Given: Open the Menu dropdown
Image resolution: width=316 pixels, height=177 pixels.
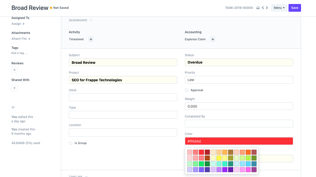Looking at the screenshot, I should [x=279, y=8].
